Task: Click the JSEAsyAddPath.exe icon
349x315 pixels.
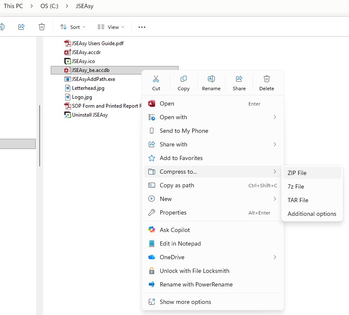Action: pyautogui.click(x=67, y=79)
